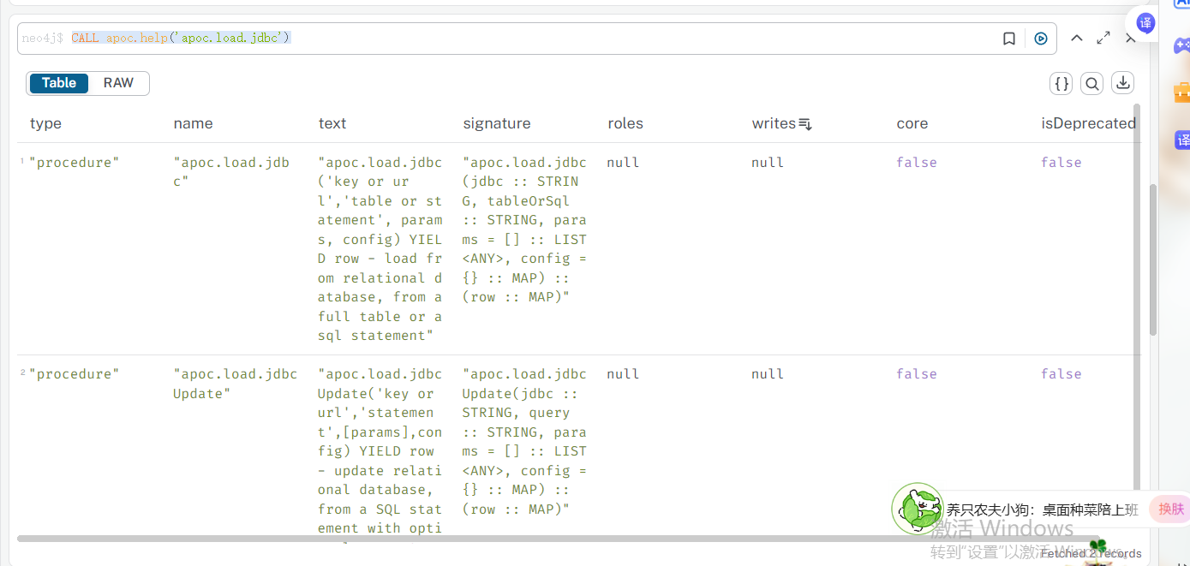This screenshot has height=566, width=1190.
Task: Run the query with the play icon
Action: tap(1040, 39)
